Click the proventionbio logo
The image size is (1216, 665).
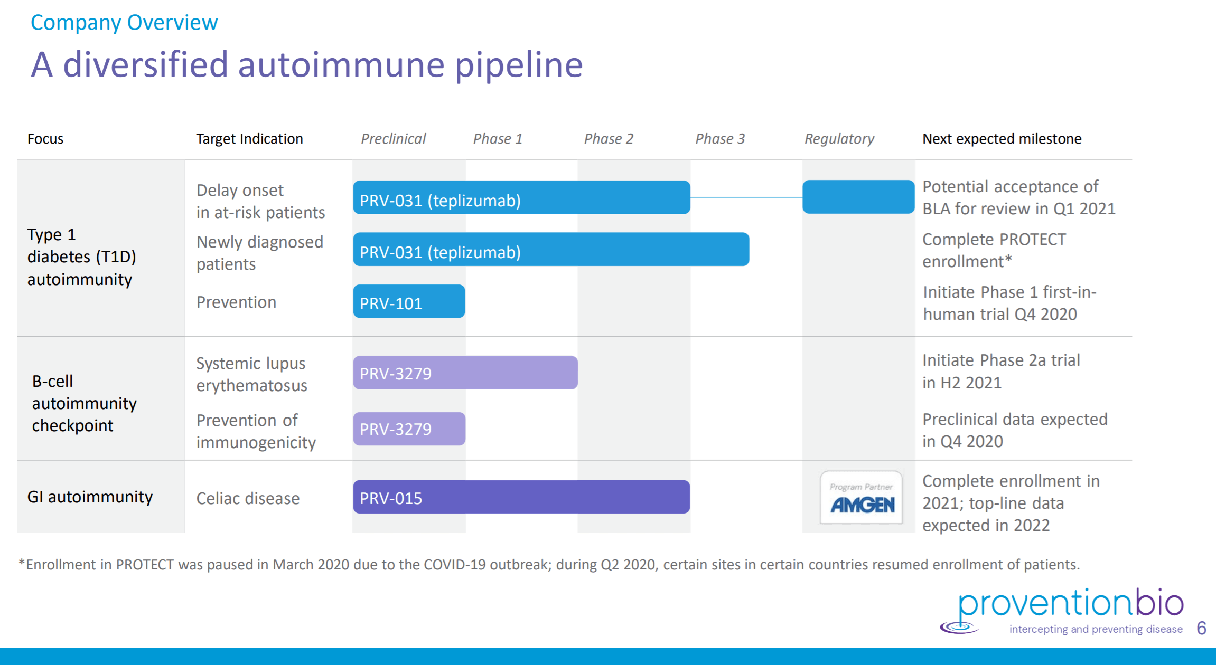coord(1062,611)
